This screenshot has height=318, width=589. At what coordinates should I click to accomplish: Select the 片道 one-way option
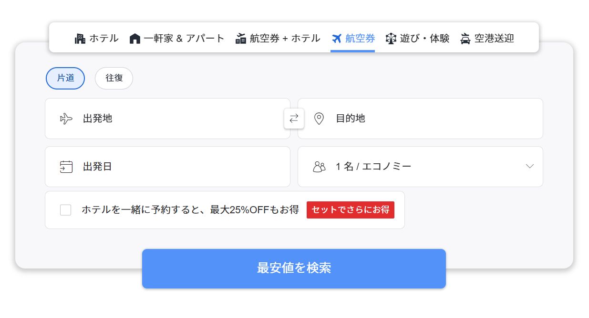[65, 78]
